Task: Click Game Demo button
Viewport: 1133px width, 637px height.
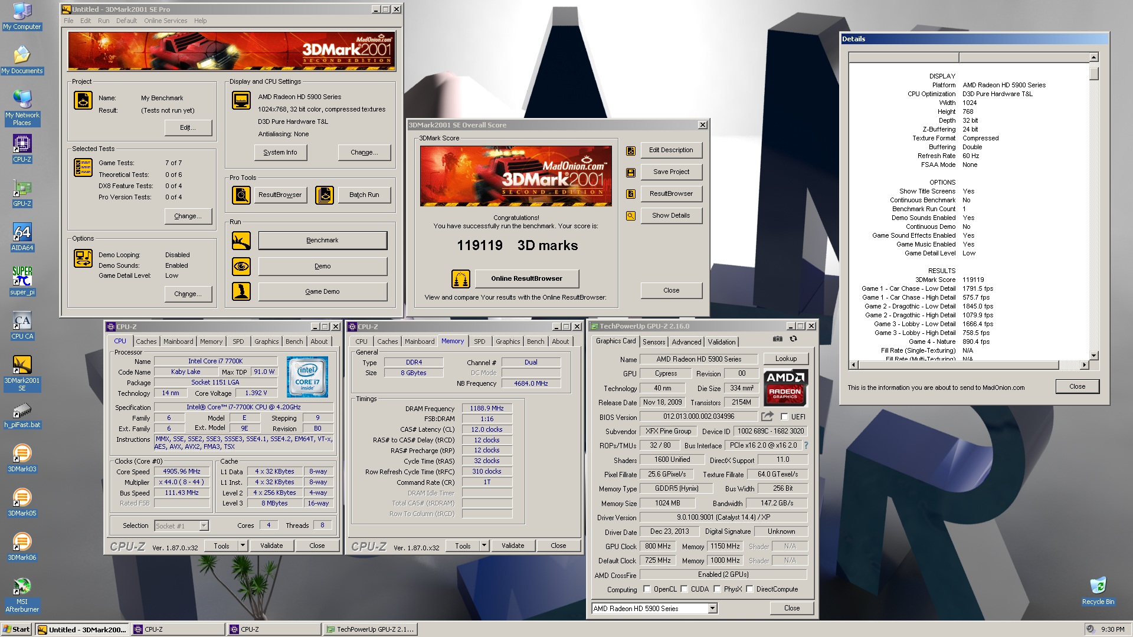Action: [322, 291]
